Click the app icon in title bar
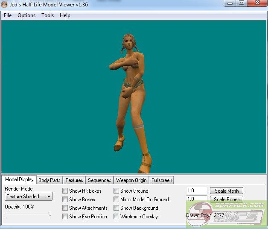The image size is (268, 229). pyautogui.click(x=4, y=4)
